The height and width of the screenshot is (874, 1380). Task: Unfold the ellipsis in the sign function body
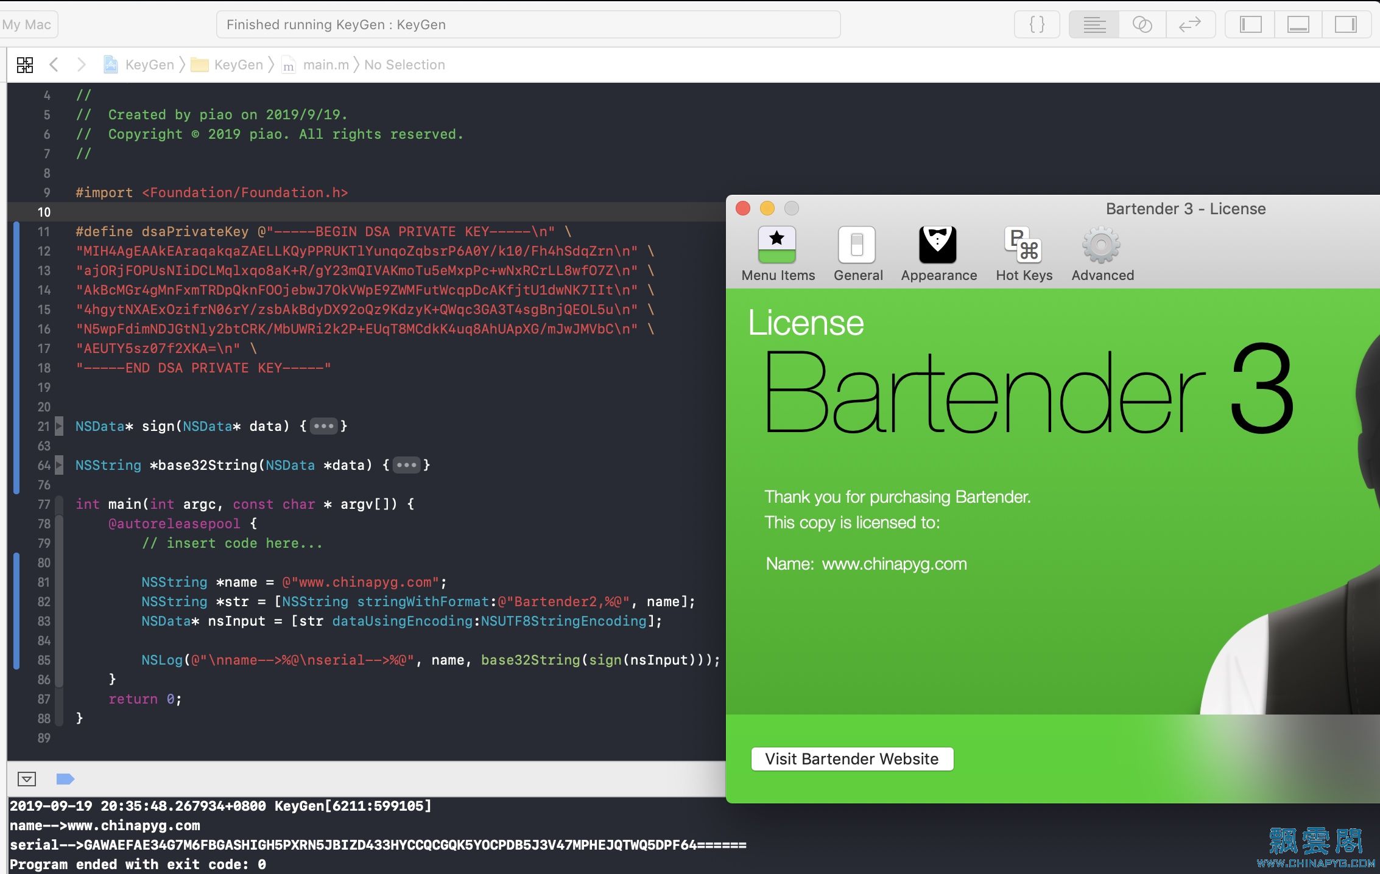click(x=323, y=426)
